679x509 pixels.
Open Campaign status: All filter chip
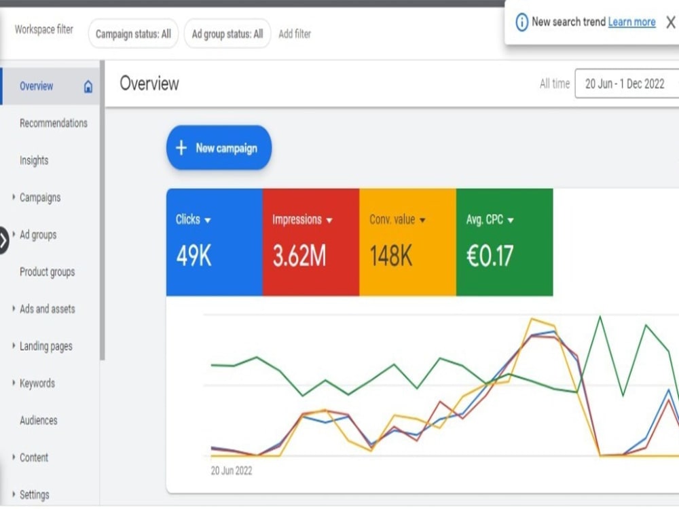pos(133,34)
